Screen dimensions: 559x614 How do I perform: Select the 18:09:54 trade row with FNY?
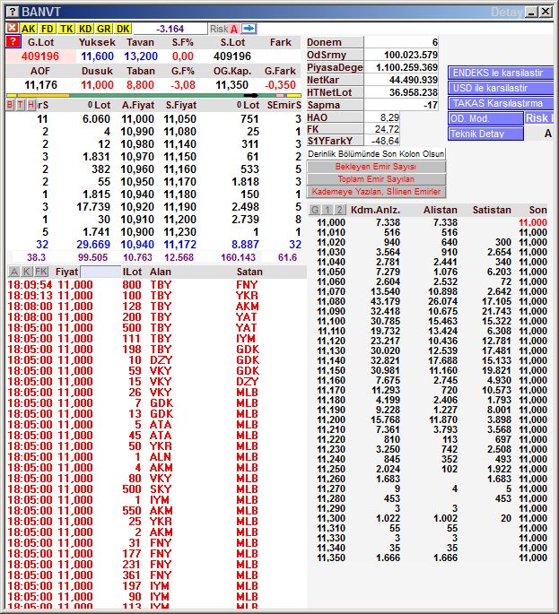(x=156, y=285)
